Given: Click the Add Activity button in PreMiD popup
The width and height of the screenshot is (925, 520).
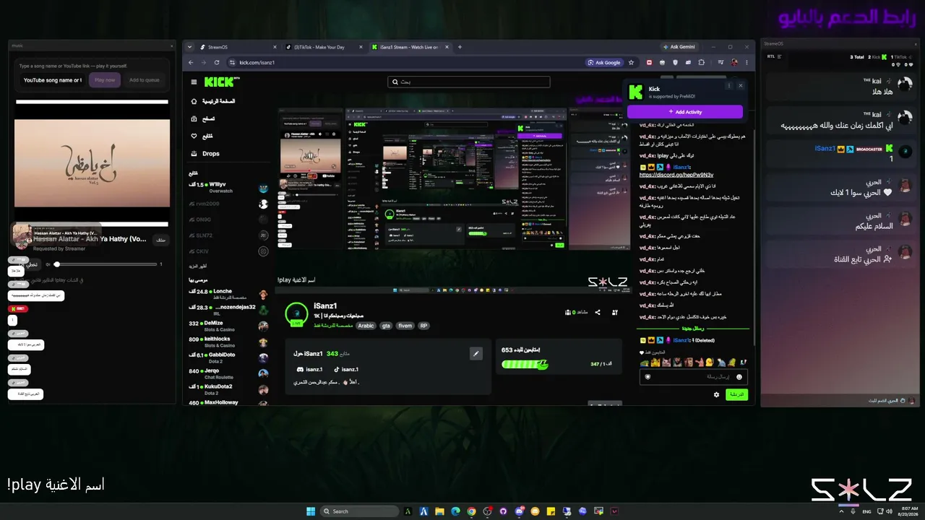Looking at the screenshot, I should pos(684,112).
